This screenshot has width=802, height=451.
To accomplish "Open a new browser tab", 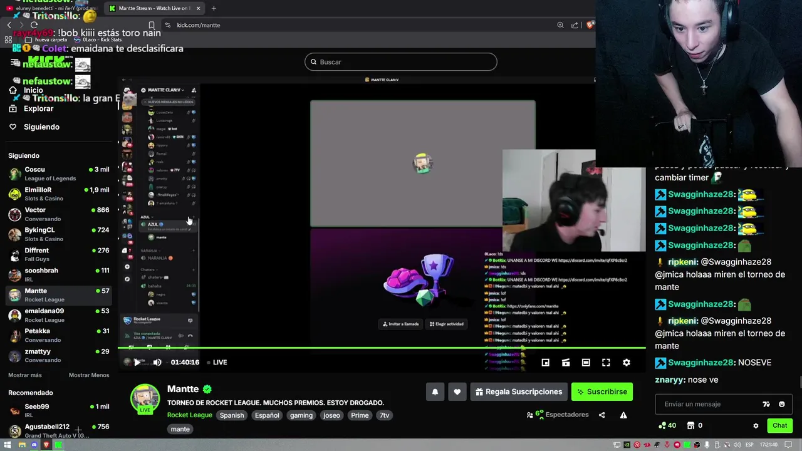I will pos(214,8).
